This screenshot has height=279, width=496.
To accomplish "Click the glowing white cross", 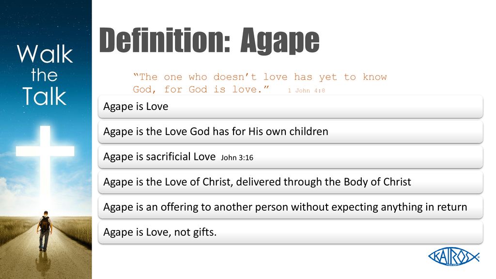I will point(45,158).
